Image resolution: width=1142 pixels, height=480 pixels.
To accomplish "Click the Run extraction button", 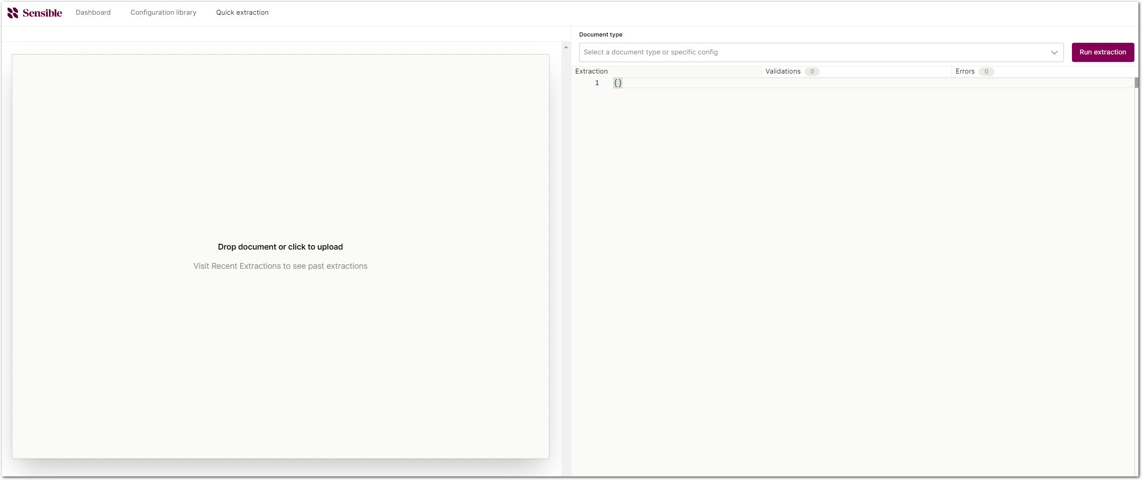I will [x=1102, y=52].
